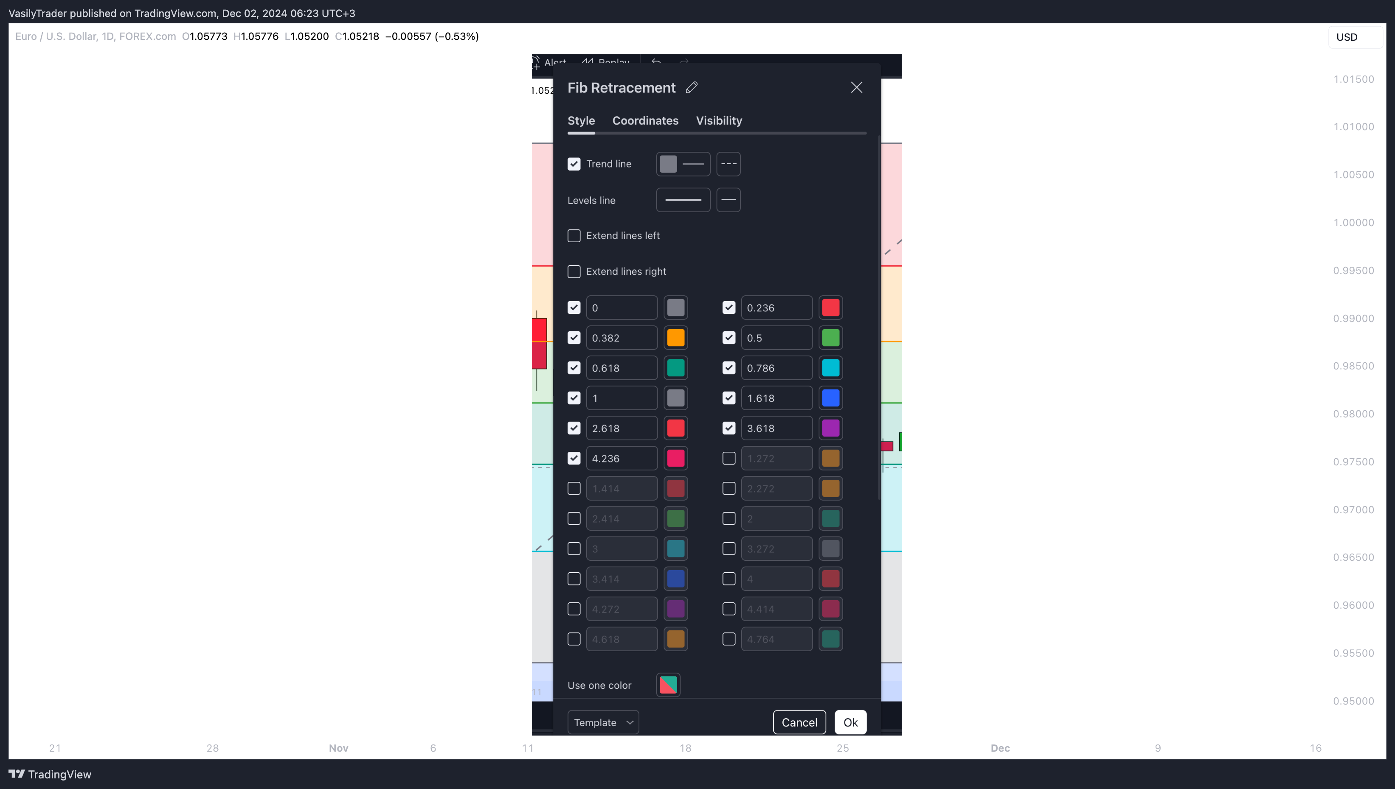The width and height of the screenshot is (1395, 789).
Task: Change the cyan color of level 0.786
Action: click(x=831, y=368)
